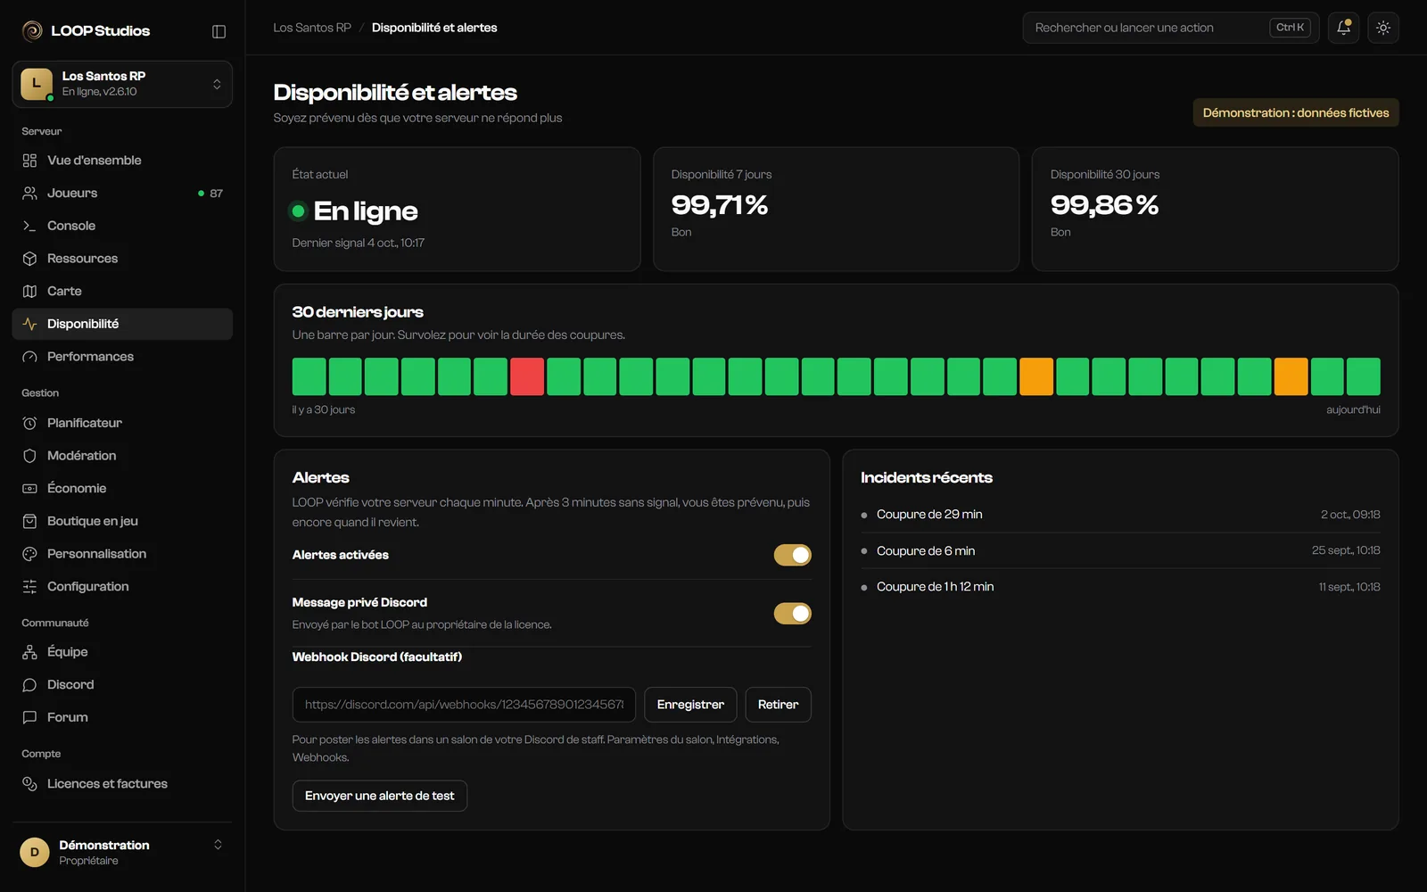
Task: Click Envoyer une alerte de test
Action: pyautogui.click(x=380, y=796)
